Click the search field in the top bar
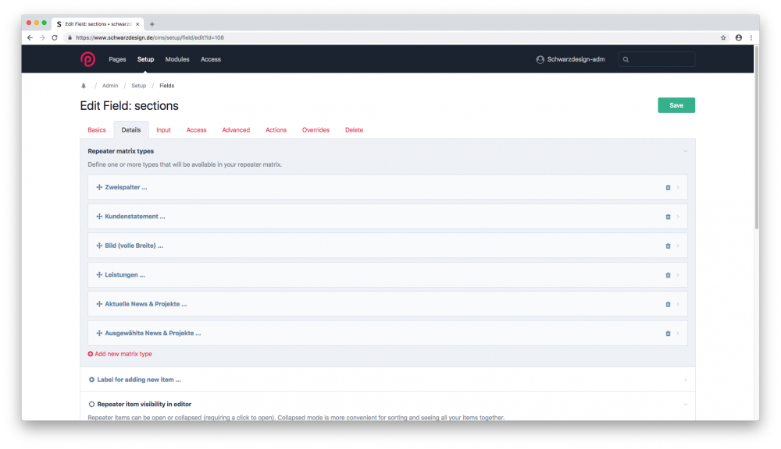Image resolution: width=781 pixels, height=449 pixels. (658, 59)
